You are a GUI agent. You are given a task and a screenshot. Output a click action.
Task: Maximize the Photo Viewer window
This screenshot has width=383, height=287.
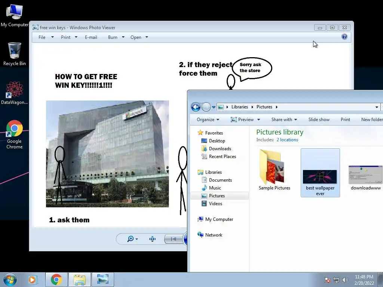[332, 28]
